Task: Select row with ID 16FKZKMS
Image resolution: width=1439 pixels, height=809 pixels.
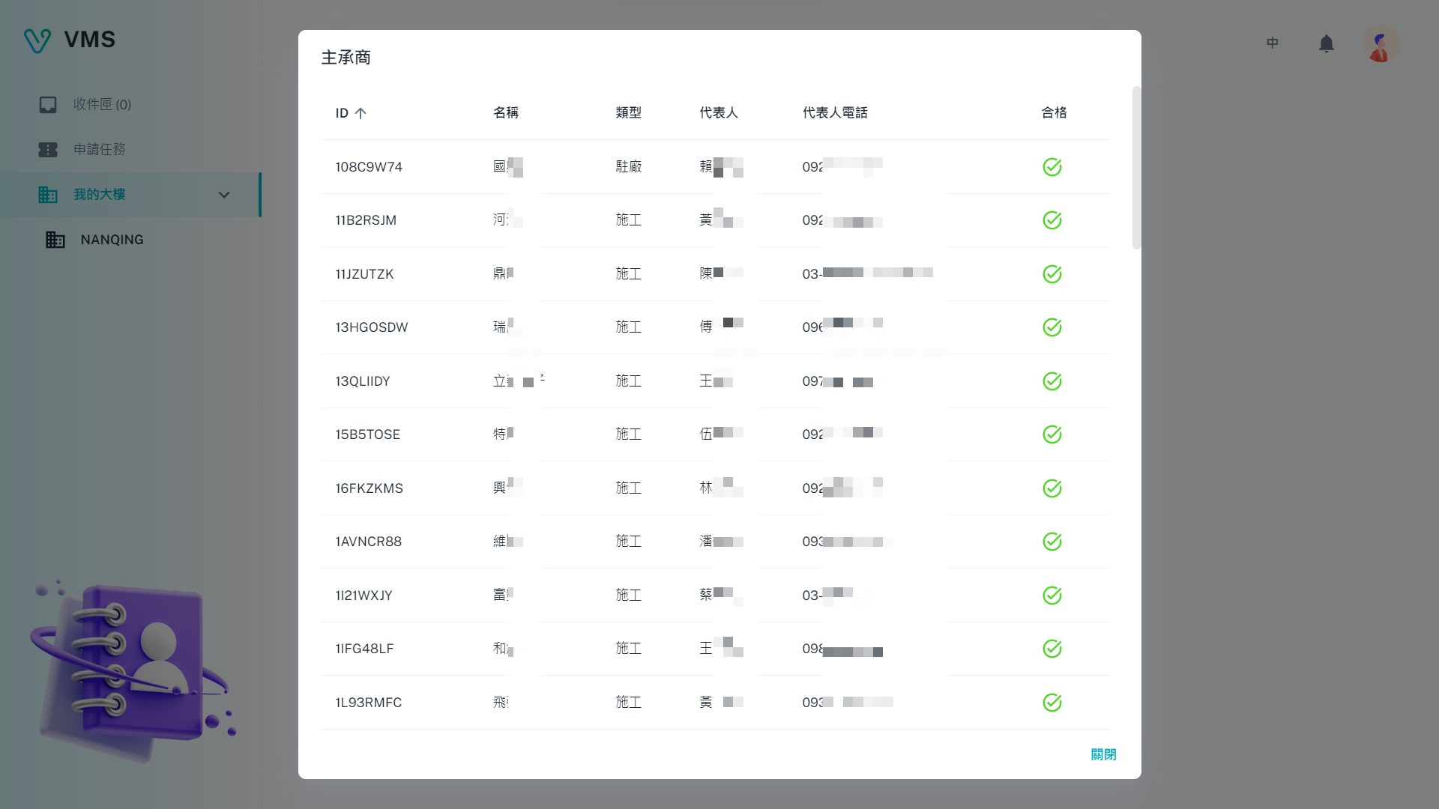Action: [x=369, y=488]
